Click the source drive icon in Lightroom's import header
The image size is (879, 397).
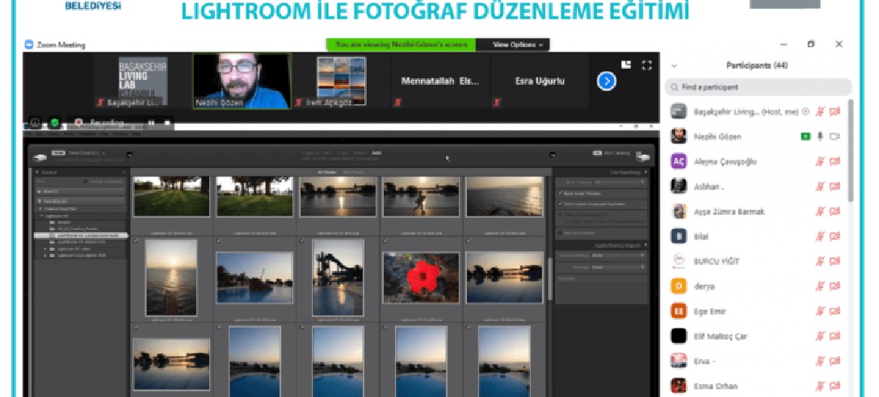[x=40, y=157]
